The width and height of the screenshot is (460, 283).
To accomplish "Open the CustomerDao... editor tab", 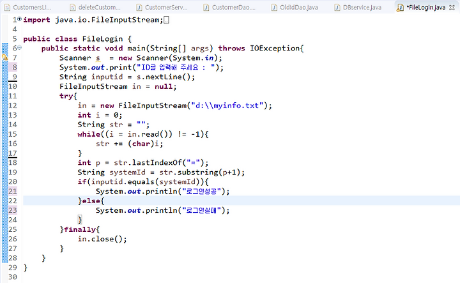I will 230,7.
